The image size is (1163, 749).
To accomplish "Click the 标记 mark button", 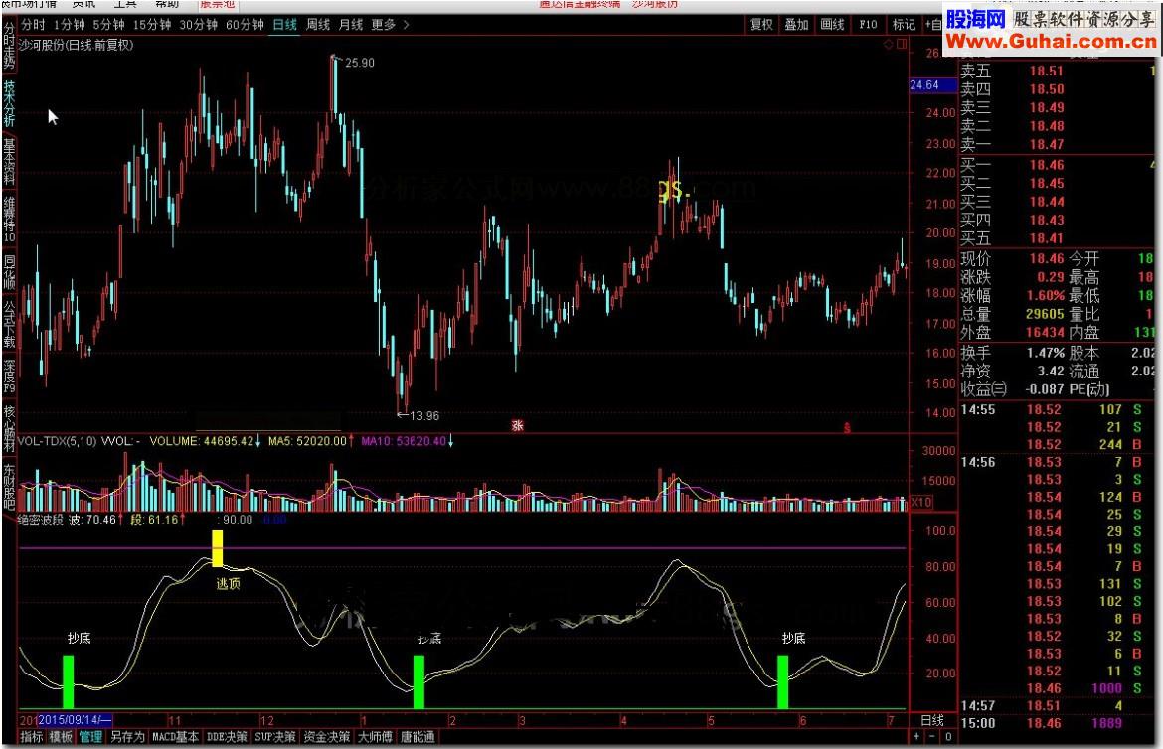I will 904,25.
